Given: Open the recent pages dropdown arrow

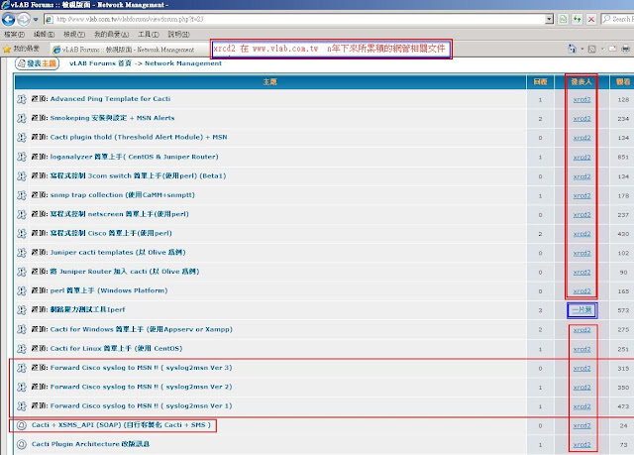Looking at the screenshot, I should click(x=36, y=19).
